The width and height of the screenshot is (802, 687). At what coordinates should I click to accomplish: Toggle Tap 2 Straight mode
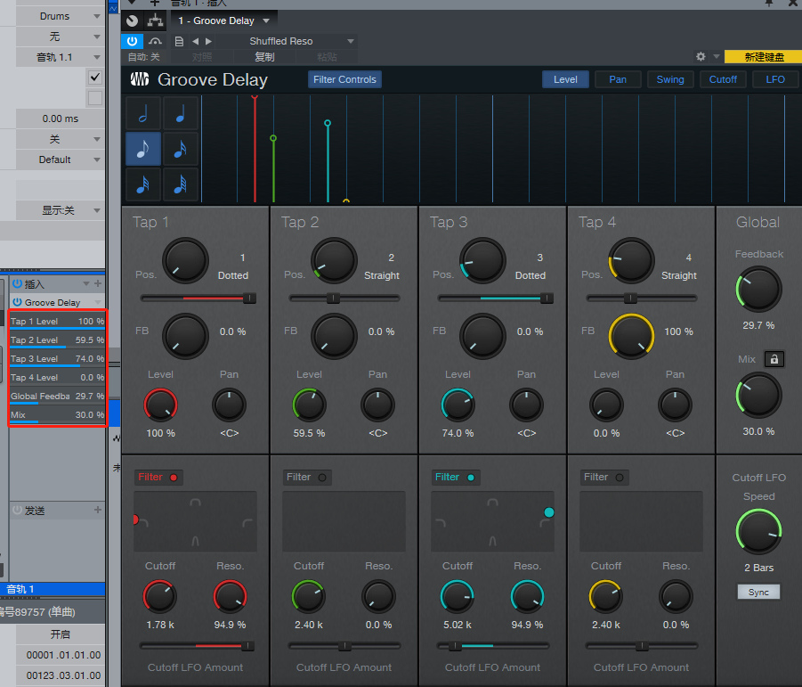[x=382, y=275]
